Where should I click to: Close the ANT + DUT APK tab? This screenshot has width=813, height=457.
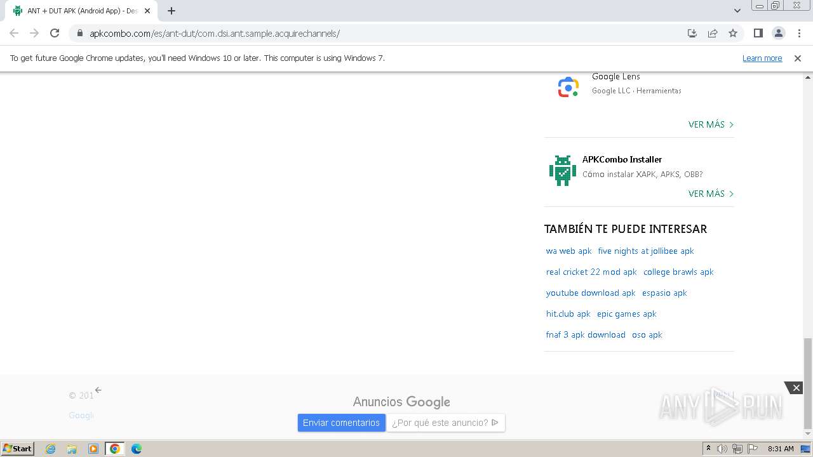click(x=147, y=11)
